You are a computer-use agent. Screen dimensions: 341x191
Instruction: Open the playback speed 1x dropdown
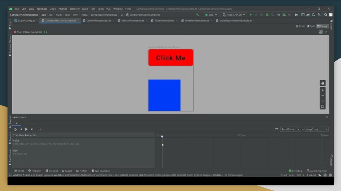pos(39,129)
